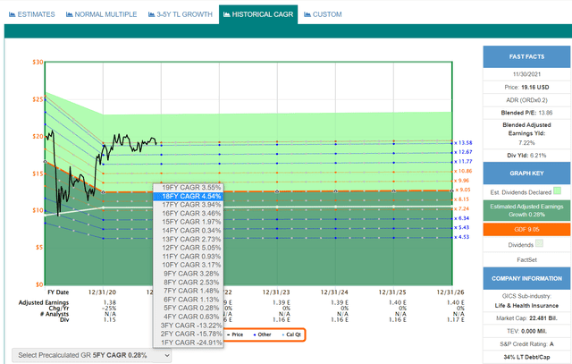This screenshot has width=572, height=364.
Task: Click chart icon on Estimates tab
Action: [12, 14]
